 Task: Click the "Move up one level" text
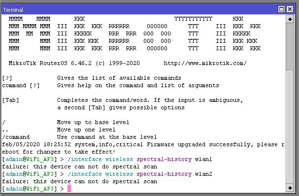coord(86,130)
